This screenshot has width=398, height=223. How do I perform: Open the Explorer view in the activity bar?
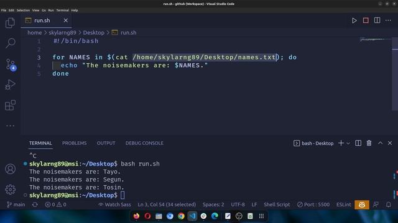point(10,23)
